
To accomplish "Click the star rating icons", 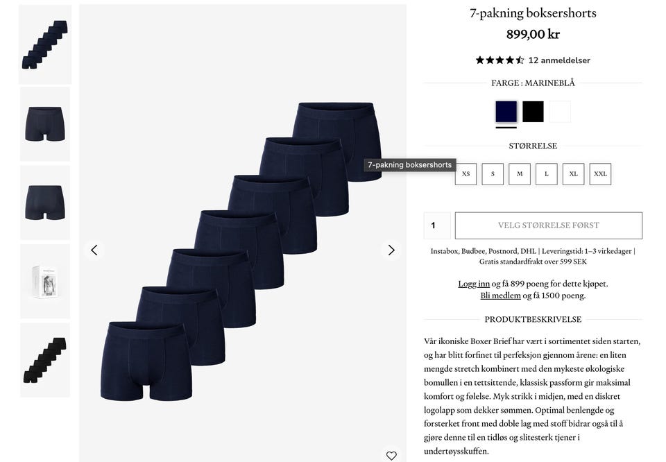I will (x=500, y=60).
